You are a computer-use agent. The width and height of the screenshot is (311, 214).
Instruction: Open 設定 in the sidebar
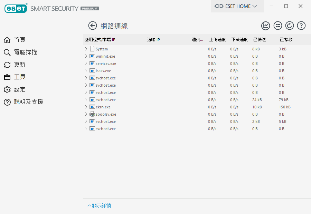pyautogui.click(x=20, y=89)
